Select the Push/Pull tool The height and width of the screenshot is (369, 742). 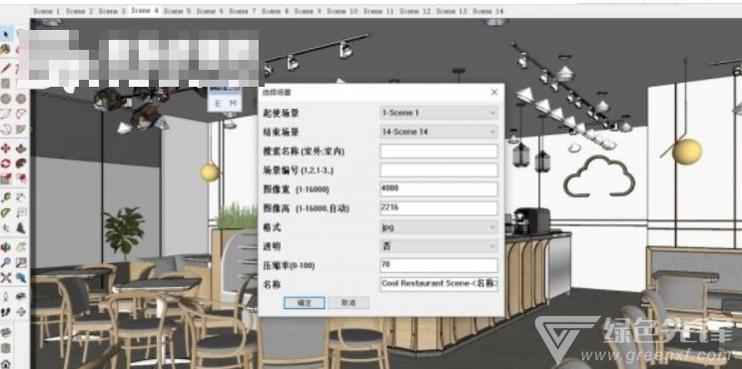(x=21, y=149)
